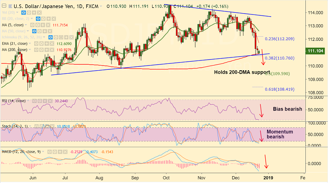Image resolution: width=328 pixels, height=183 pixels.
Task: Expand the EMA (21, close) dropdown arrow
Action: coord(30,43)
